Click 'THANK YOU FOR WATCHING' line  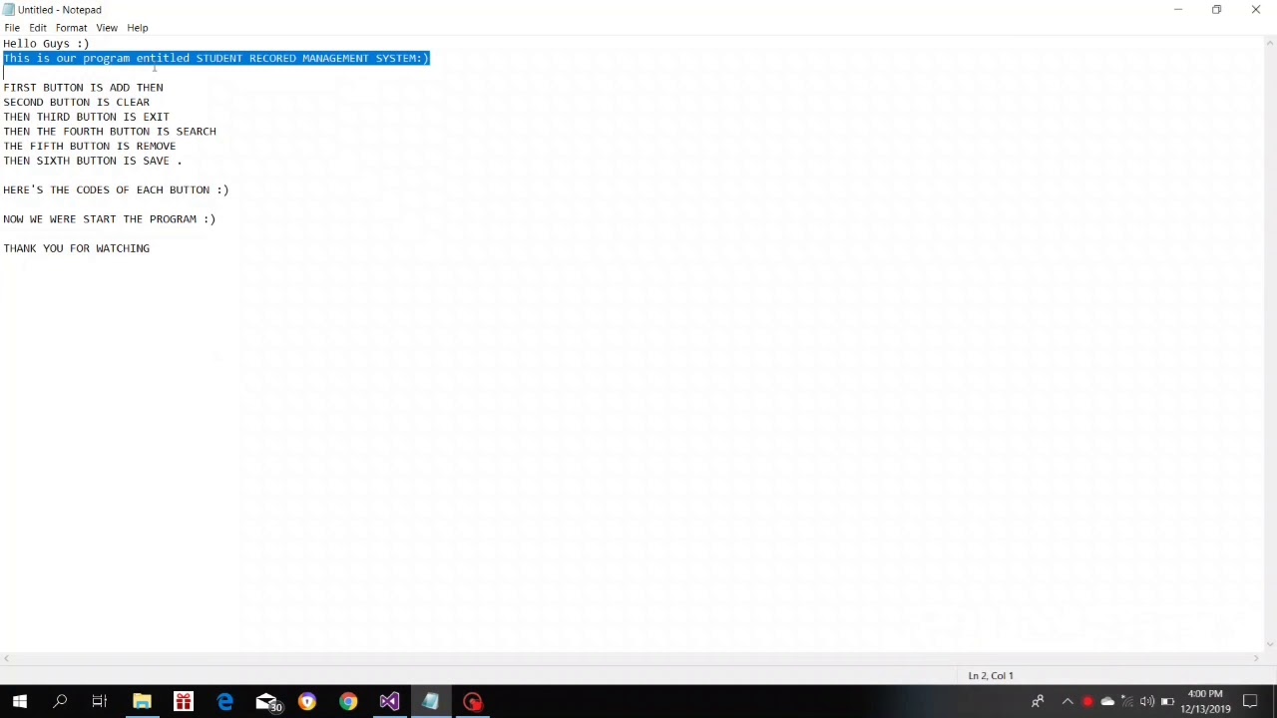76,248
